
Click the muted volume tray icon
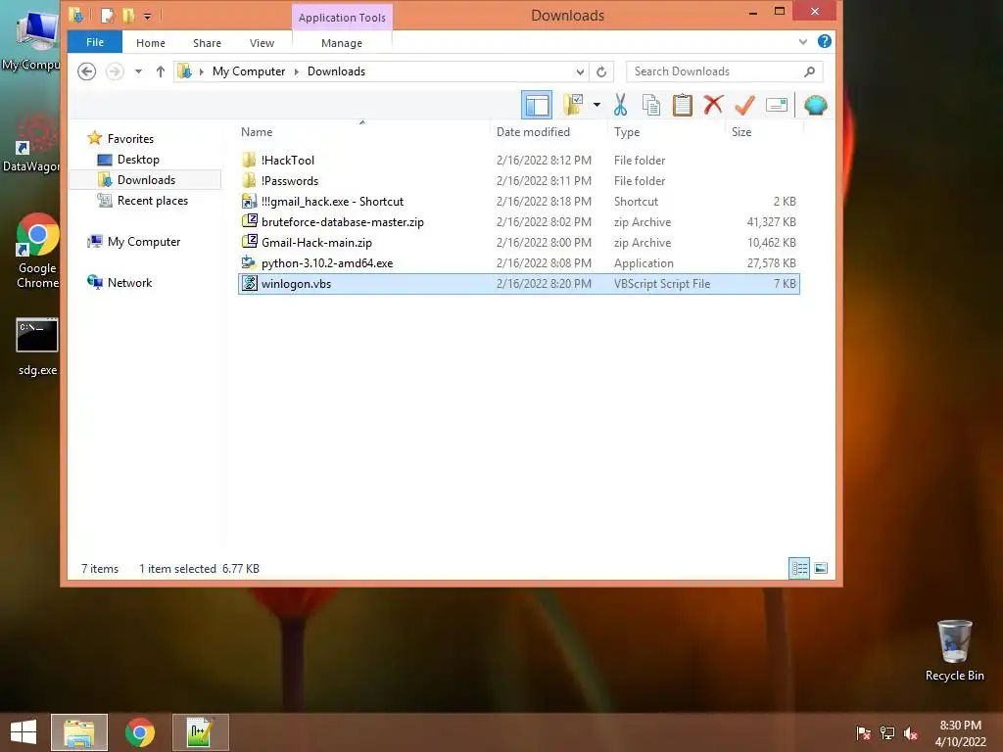coord(910,733)
